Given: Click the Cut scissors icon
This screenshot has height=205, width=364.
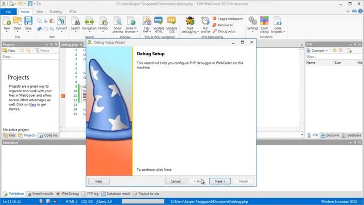Looking at the screenshot, I should coord(45,21).
